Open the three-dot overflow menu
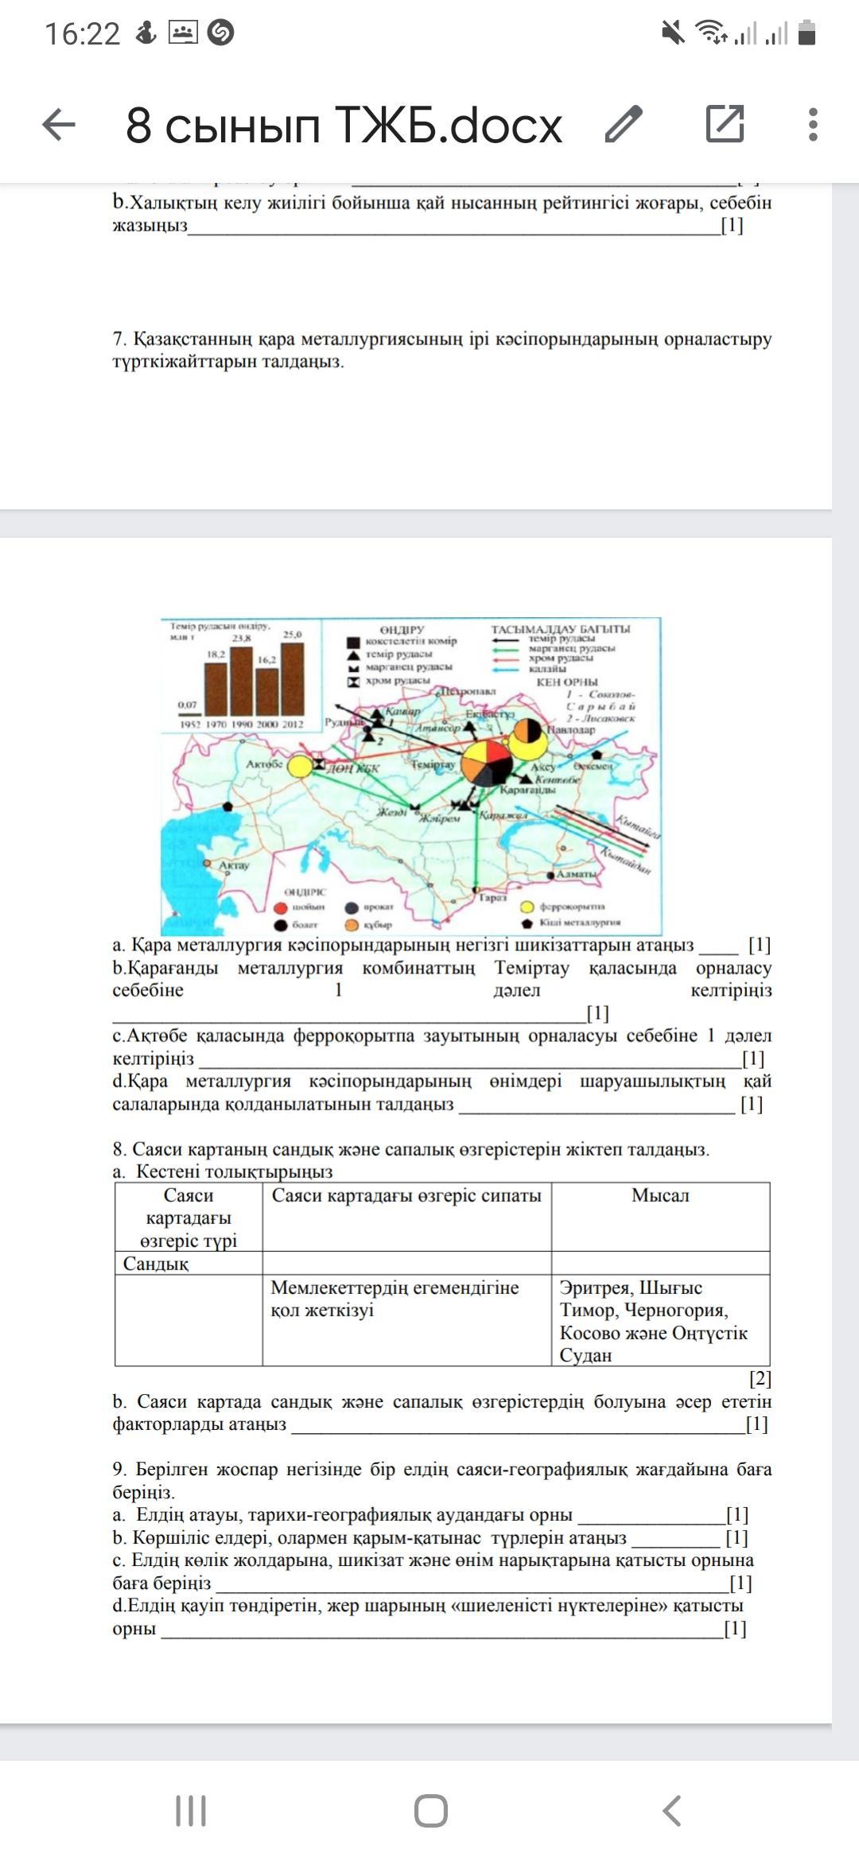The width and height of the screenshot is (859, 1861). point(812,125)
